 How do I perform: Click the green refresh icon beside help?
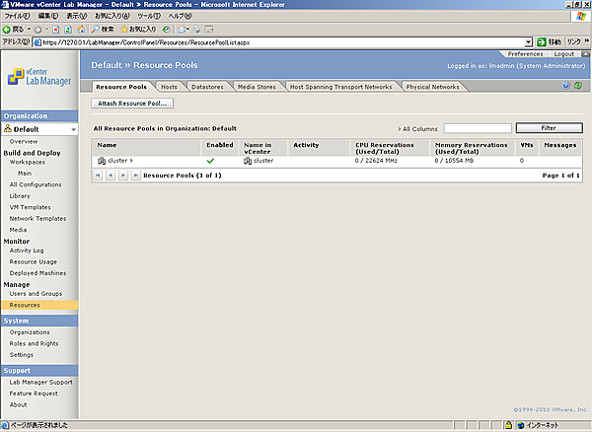tap(577, 86)
